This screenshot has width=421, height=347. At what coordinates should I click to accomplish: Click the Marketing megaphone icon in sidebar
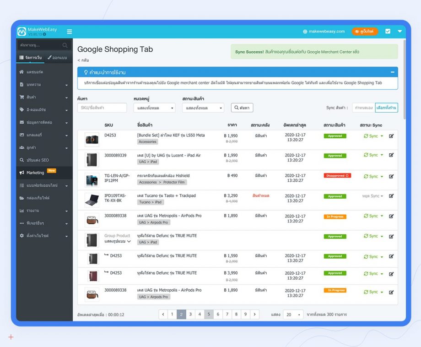(x=22, y=173)
